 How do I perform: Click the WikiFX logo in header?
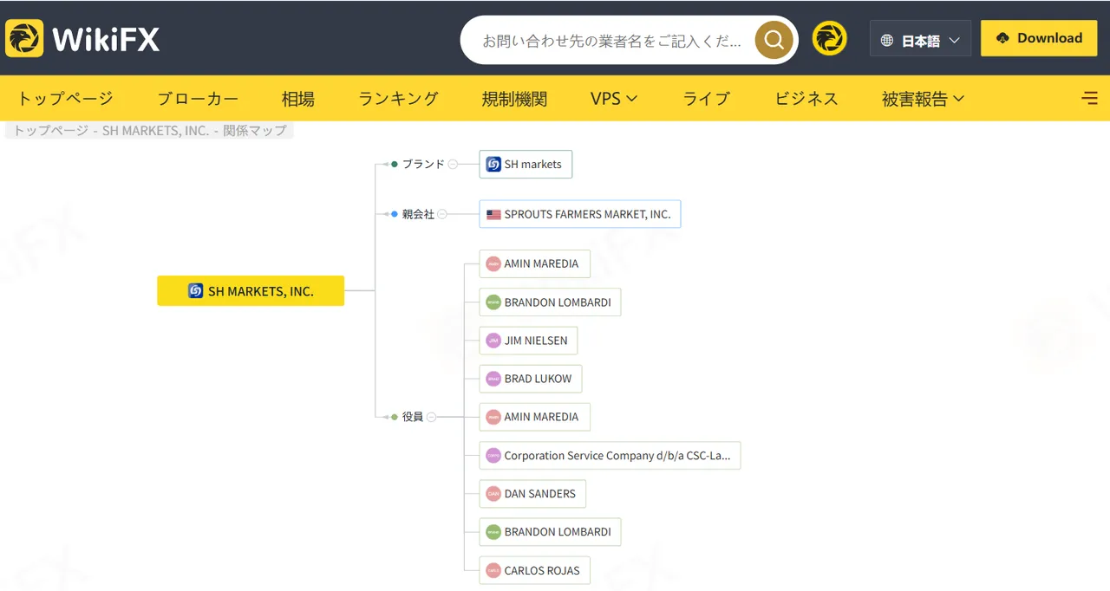tap(82, 38)
